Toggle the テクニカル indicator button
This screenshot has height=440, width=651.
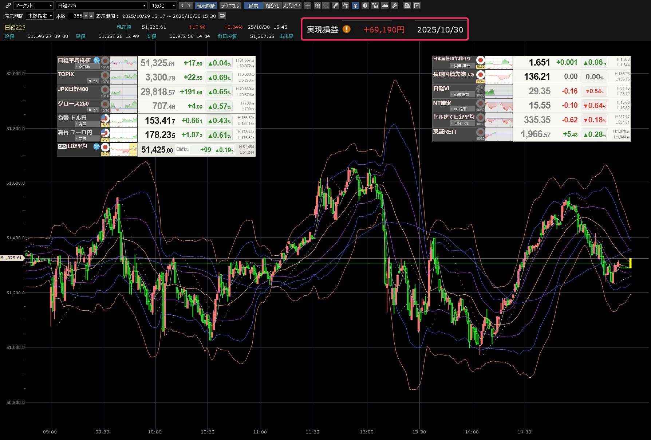click(x=230, y=5)
